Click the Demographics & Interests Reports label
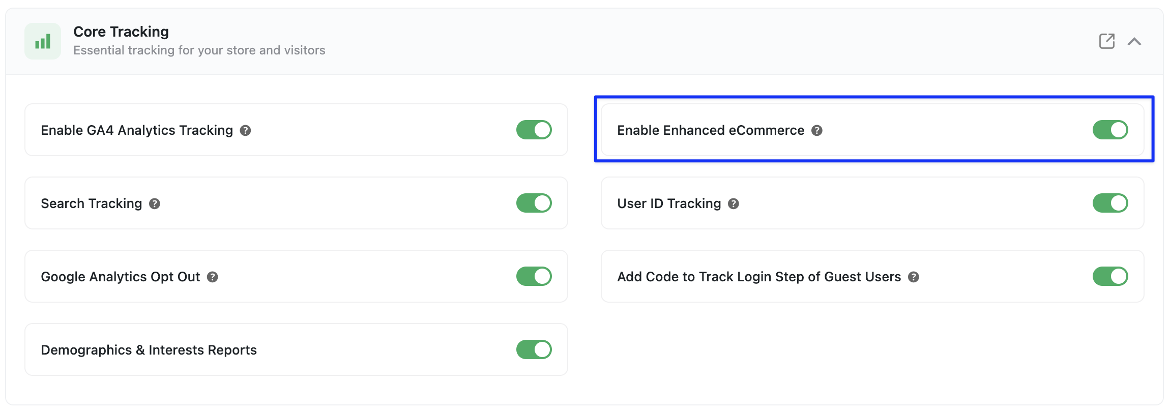This screenshot has width=1170, height=410. point(149,350)
